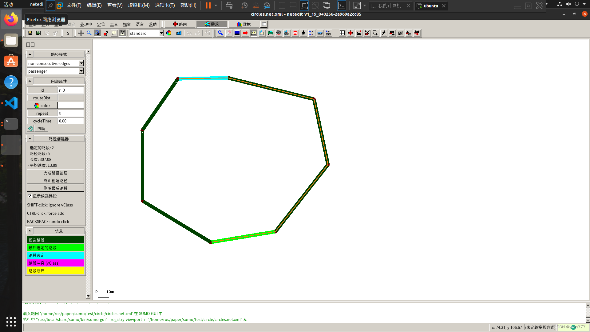Switch to the 路网 supermode tab
The image size is (590, 332).
pos(180,24)
